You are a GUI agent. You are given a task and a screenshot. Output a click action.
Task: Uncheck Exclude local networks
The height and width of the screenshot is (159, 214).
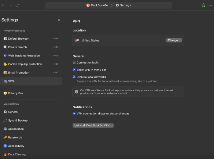click(74, 77)
